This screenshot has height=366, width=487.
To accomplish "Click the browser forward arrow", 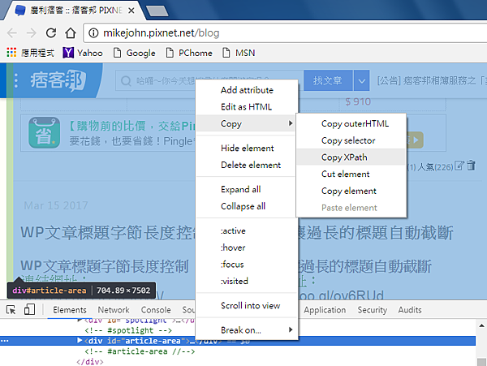I will [x=31, y=33].
